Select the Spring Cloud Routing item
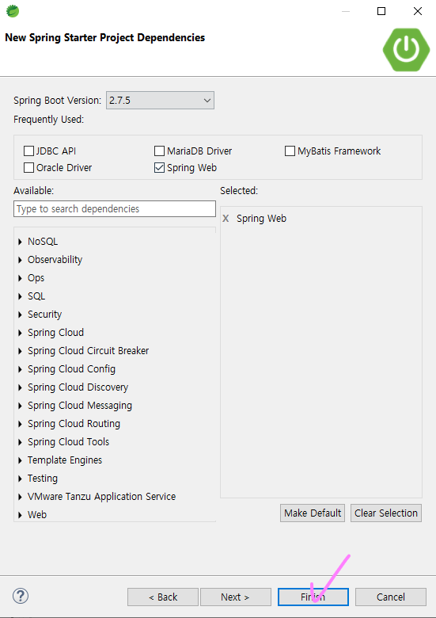Viewport: 436px width, 618px height. pos(74,424)
